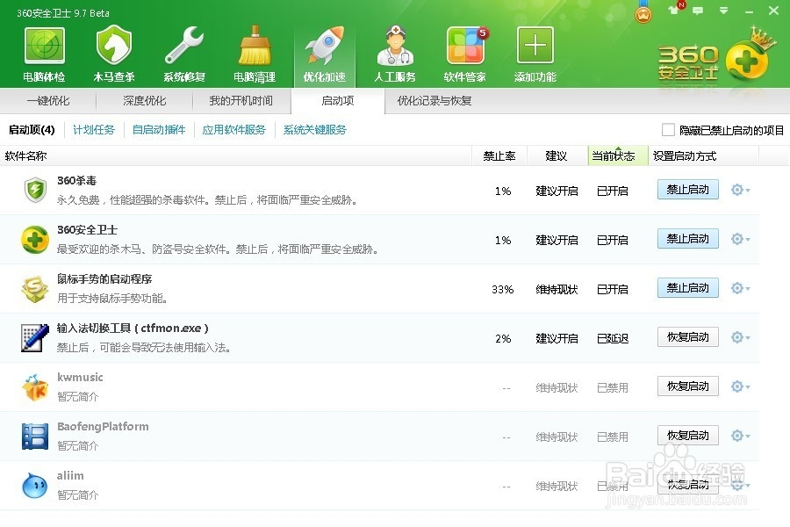Switch to the 深度优化 tab
Screen dimensions: 790x527
(146, 101)
